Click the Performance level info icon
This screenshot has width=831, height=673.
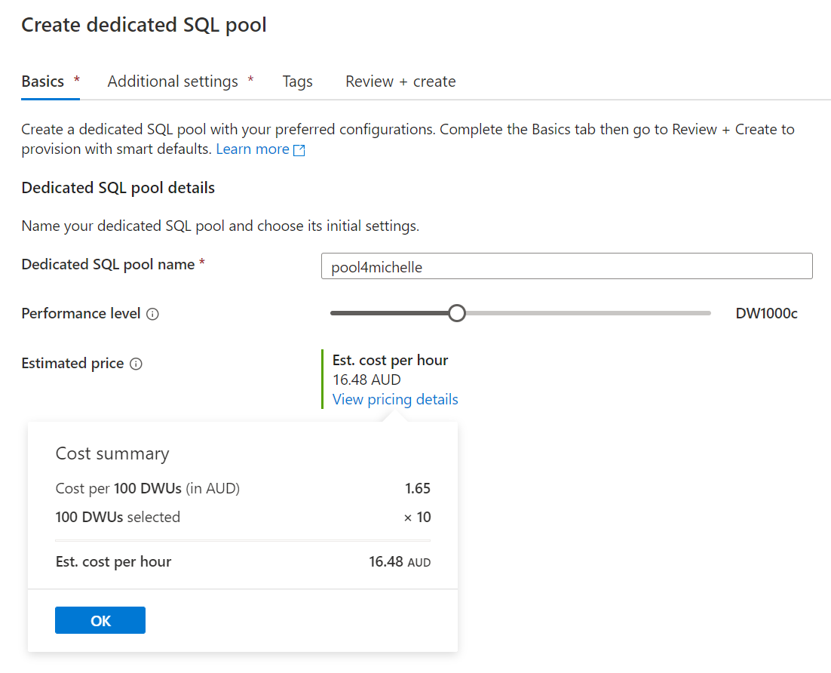coord(152,314)
